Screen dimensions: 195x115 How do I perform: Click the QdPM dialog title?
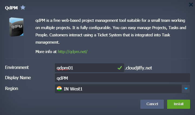[x=11, y=8]
